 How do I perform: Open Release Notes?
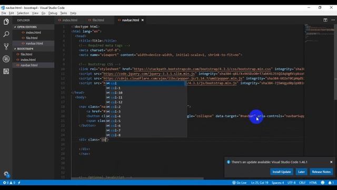click(x=321, y=172)
